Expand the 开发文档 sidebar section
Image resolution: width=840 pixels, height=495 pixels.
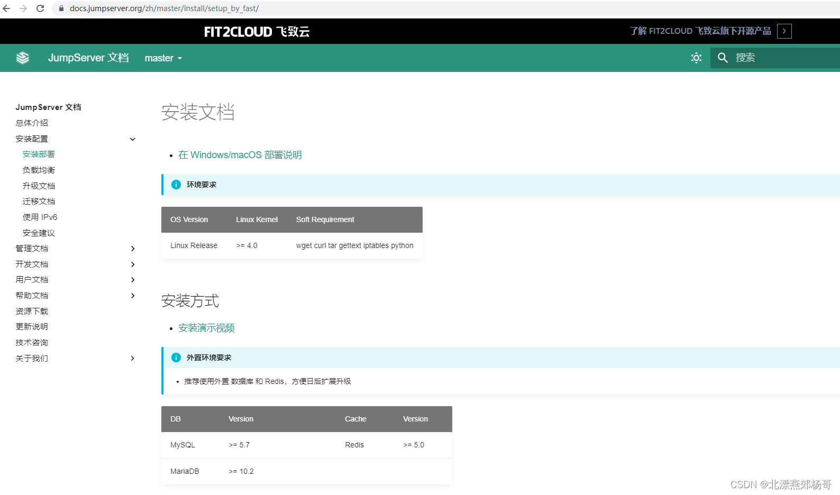click(x=133, y=264)
